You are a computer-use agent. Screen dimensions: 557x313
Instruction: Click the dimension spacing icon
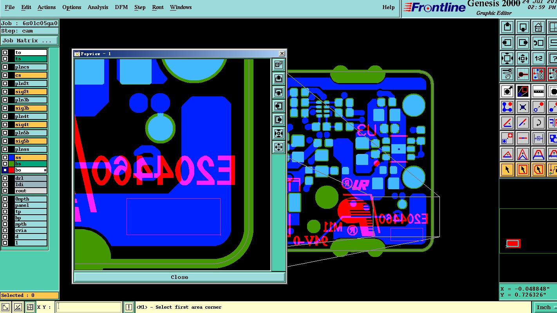(539, 138)
